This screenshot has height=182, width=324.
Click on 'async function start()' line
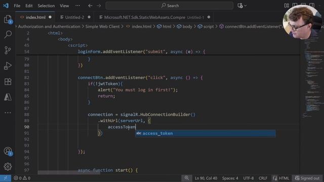[108, 170]
